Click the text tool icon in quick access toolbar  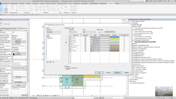[24, 15]
